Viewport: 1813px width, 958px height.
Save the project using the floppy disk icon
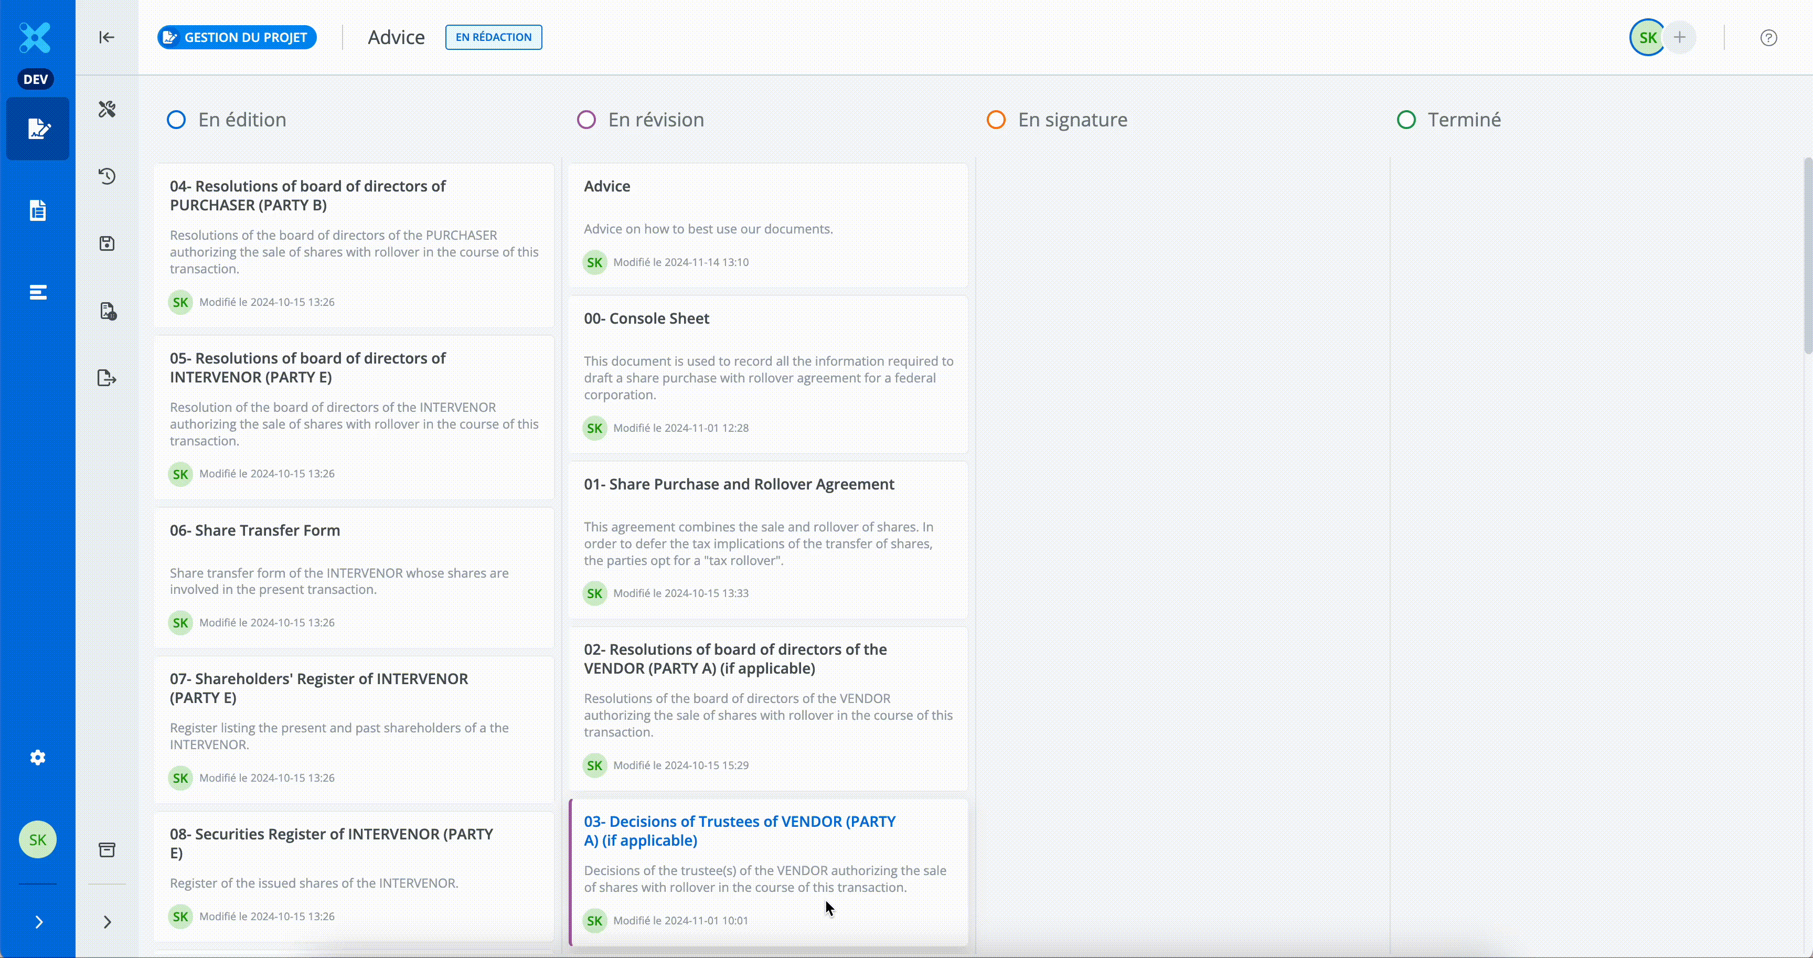click(x=107, y=243)
